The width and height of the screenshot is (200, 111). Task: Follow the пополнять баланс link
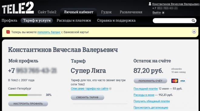(49, 32)
